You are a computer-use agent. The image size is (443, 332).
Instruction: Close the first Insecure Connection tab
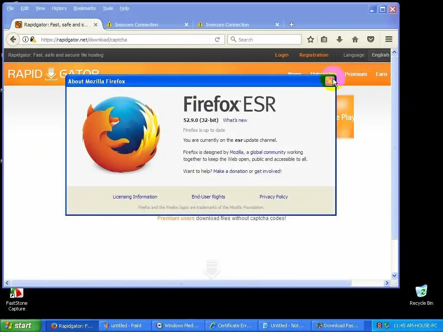pos(186,25)
